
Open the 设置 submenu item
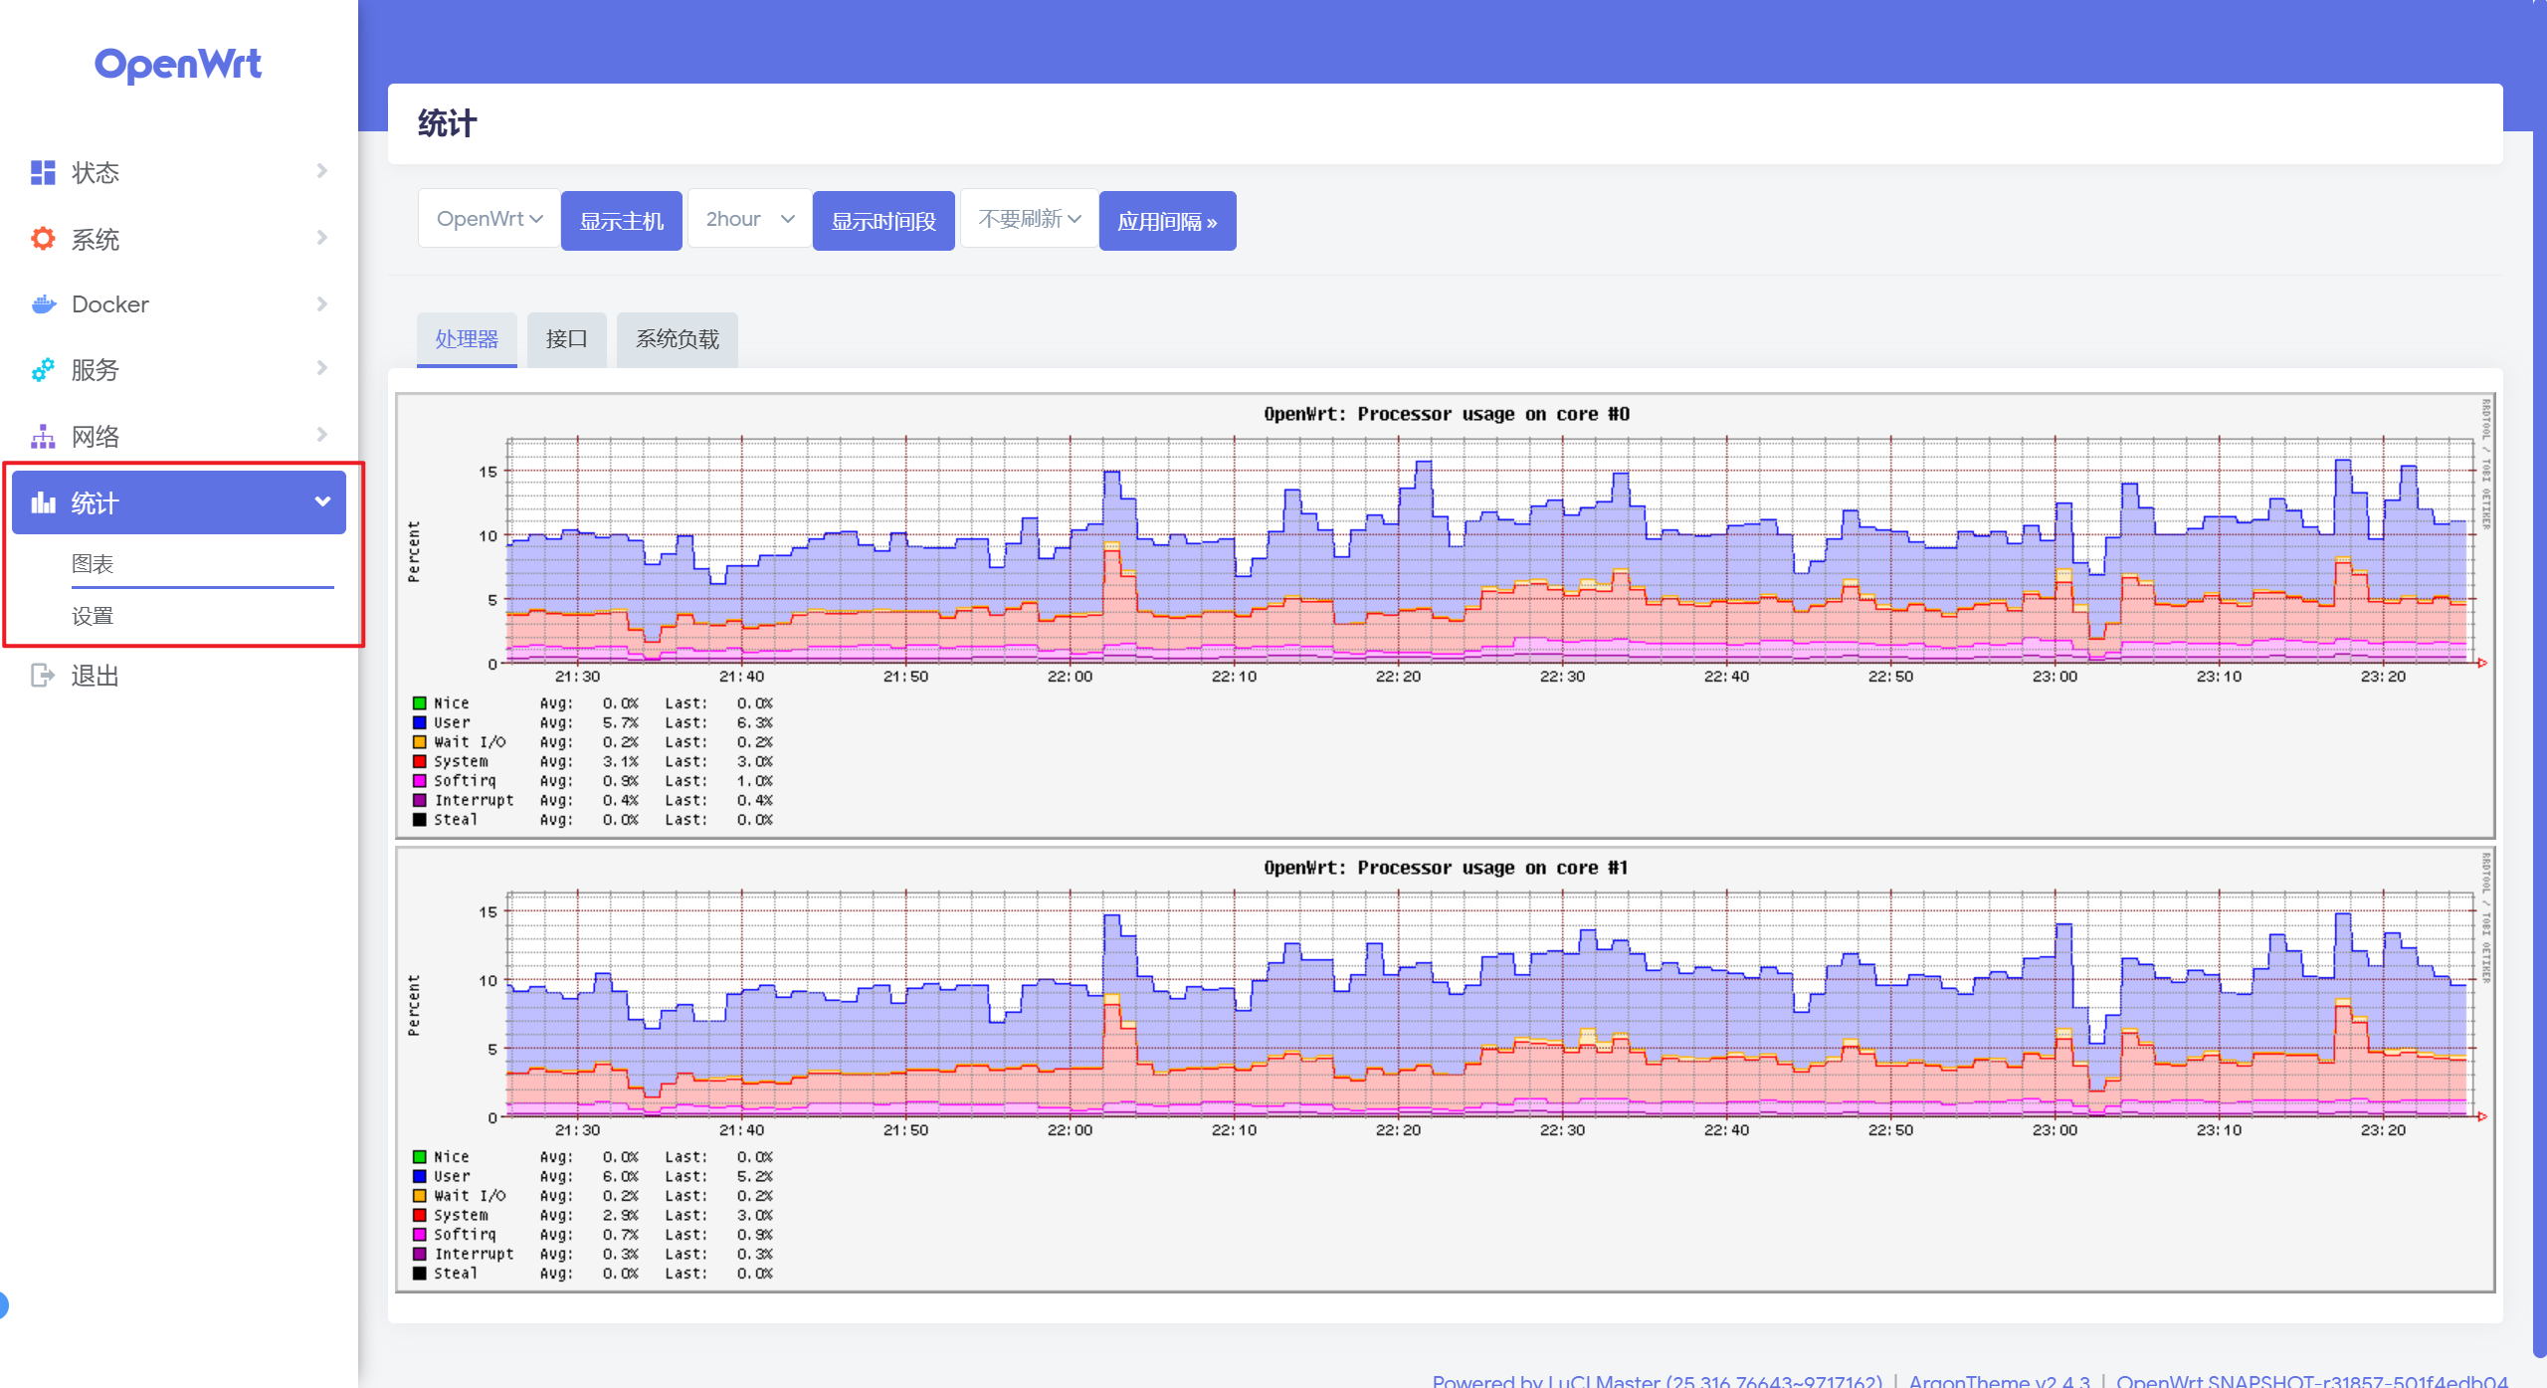[93, 616]
